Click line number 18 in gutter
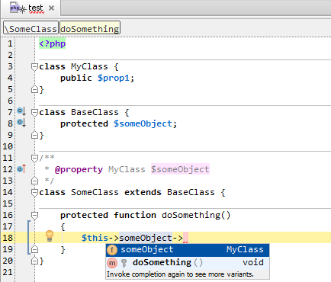The width and height of the screenshot is (331, 282). 8,238
